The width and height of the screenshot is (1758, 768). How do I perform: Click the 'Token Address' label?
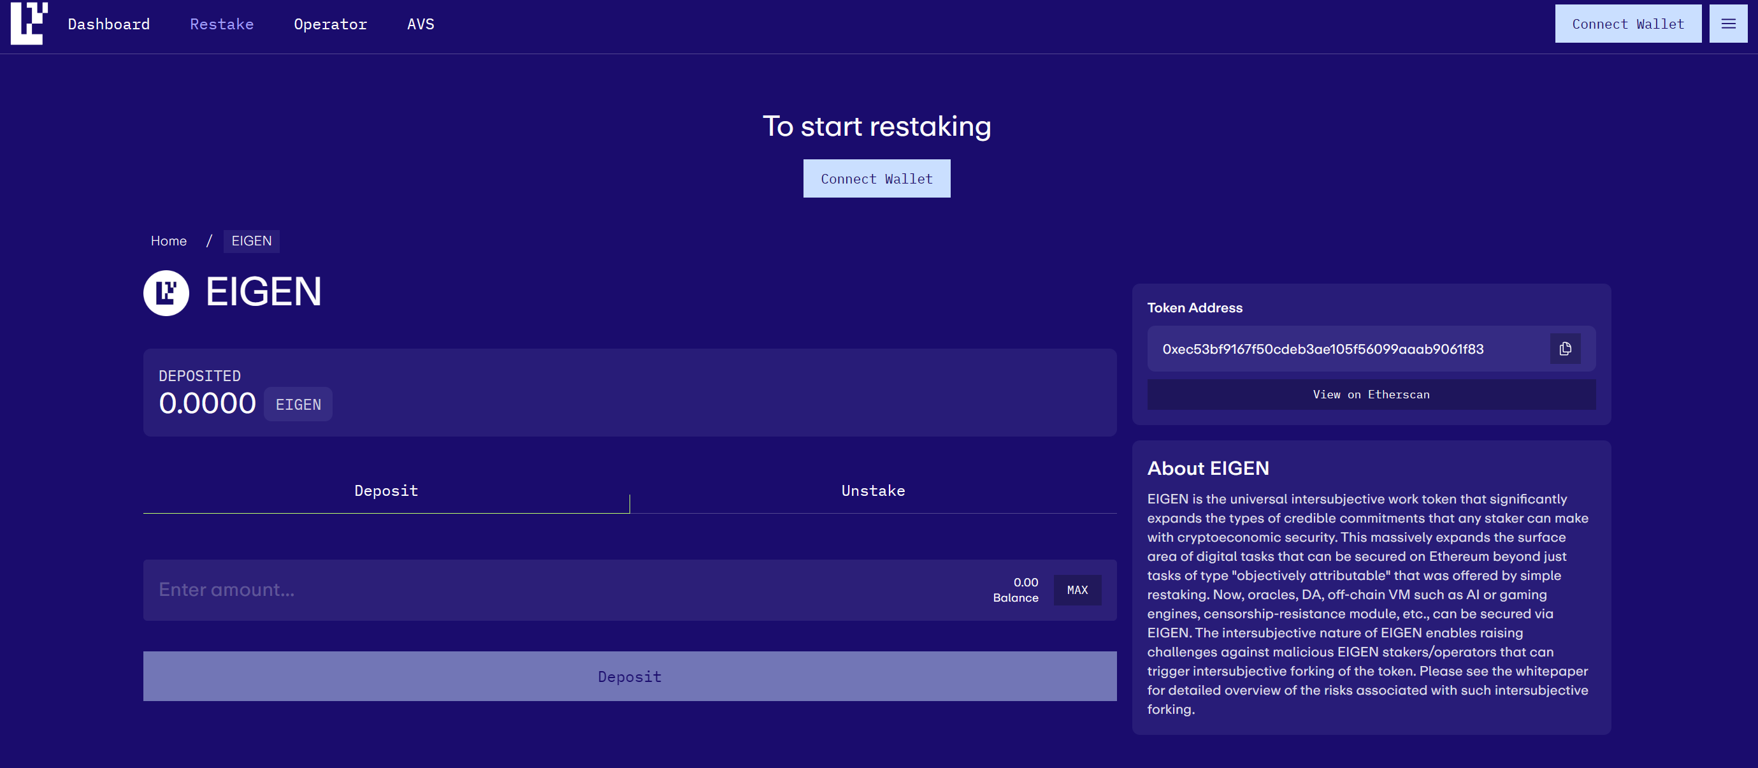tap(1194, 308)
